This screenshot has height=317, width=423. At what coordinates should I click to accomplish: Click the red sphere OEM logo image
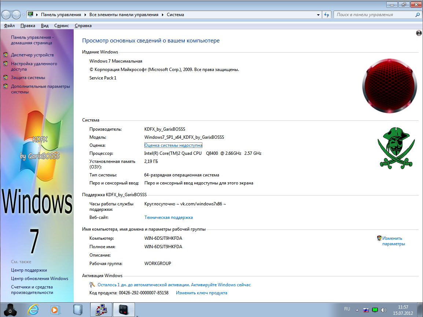[390, 86]
